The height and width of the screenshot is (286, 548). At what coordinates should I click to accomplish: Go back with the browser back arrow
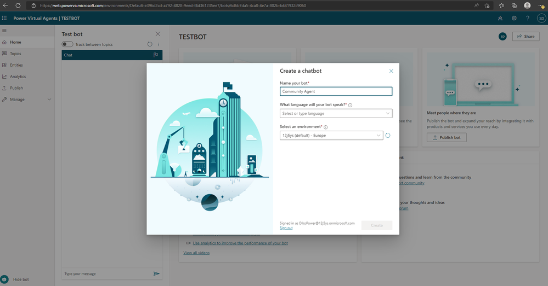pos(5,5)
